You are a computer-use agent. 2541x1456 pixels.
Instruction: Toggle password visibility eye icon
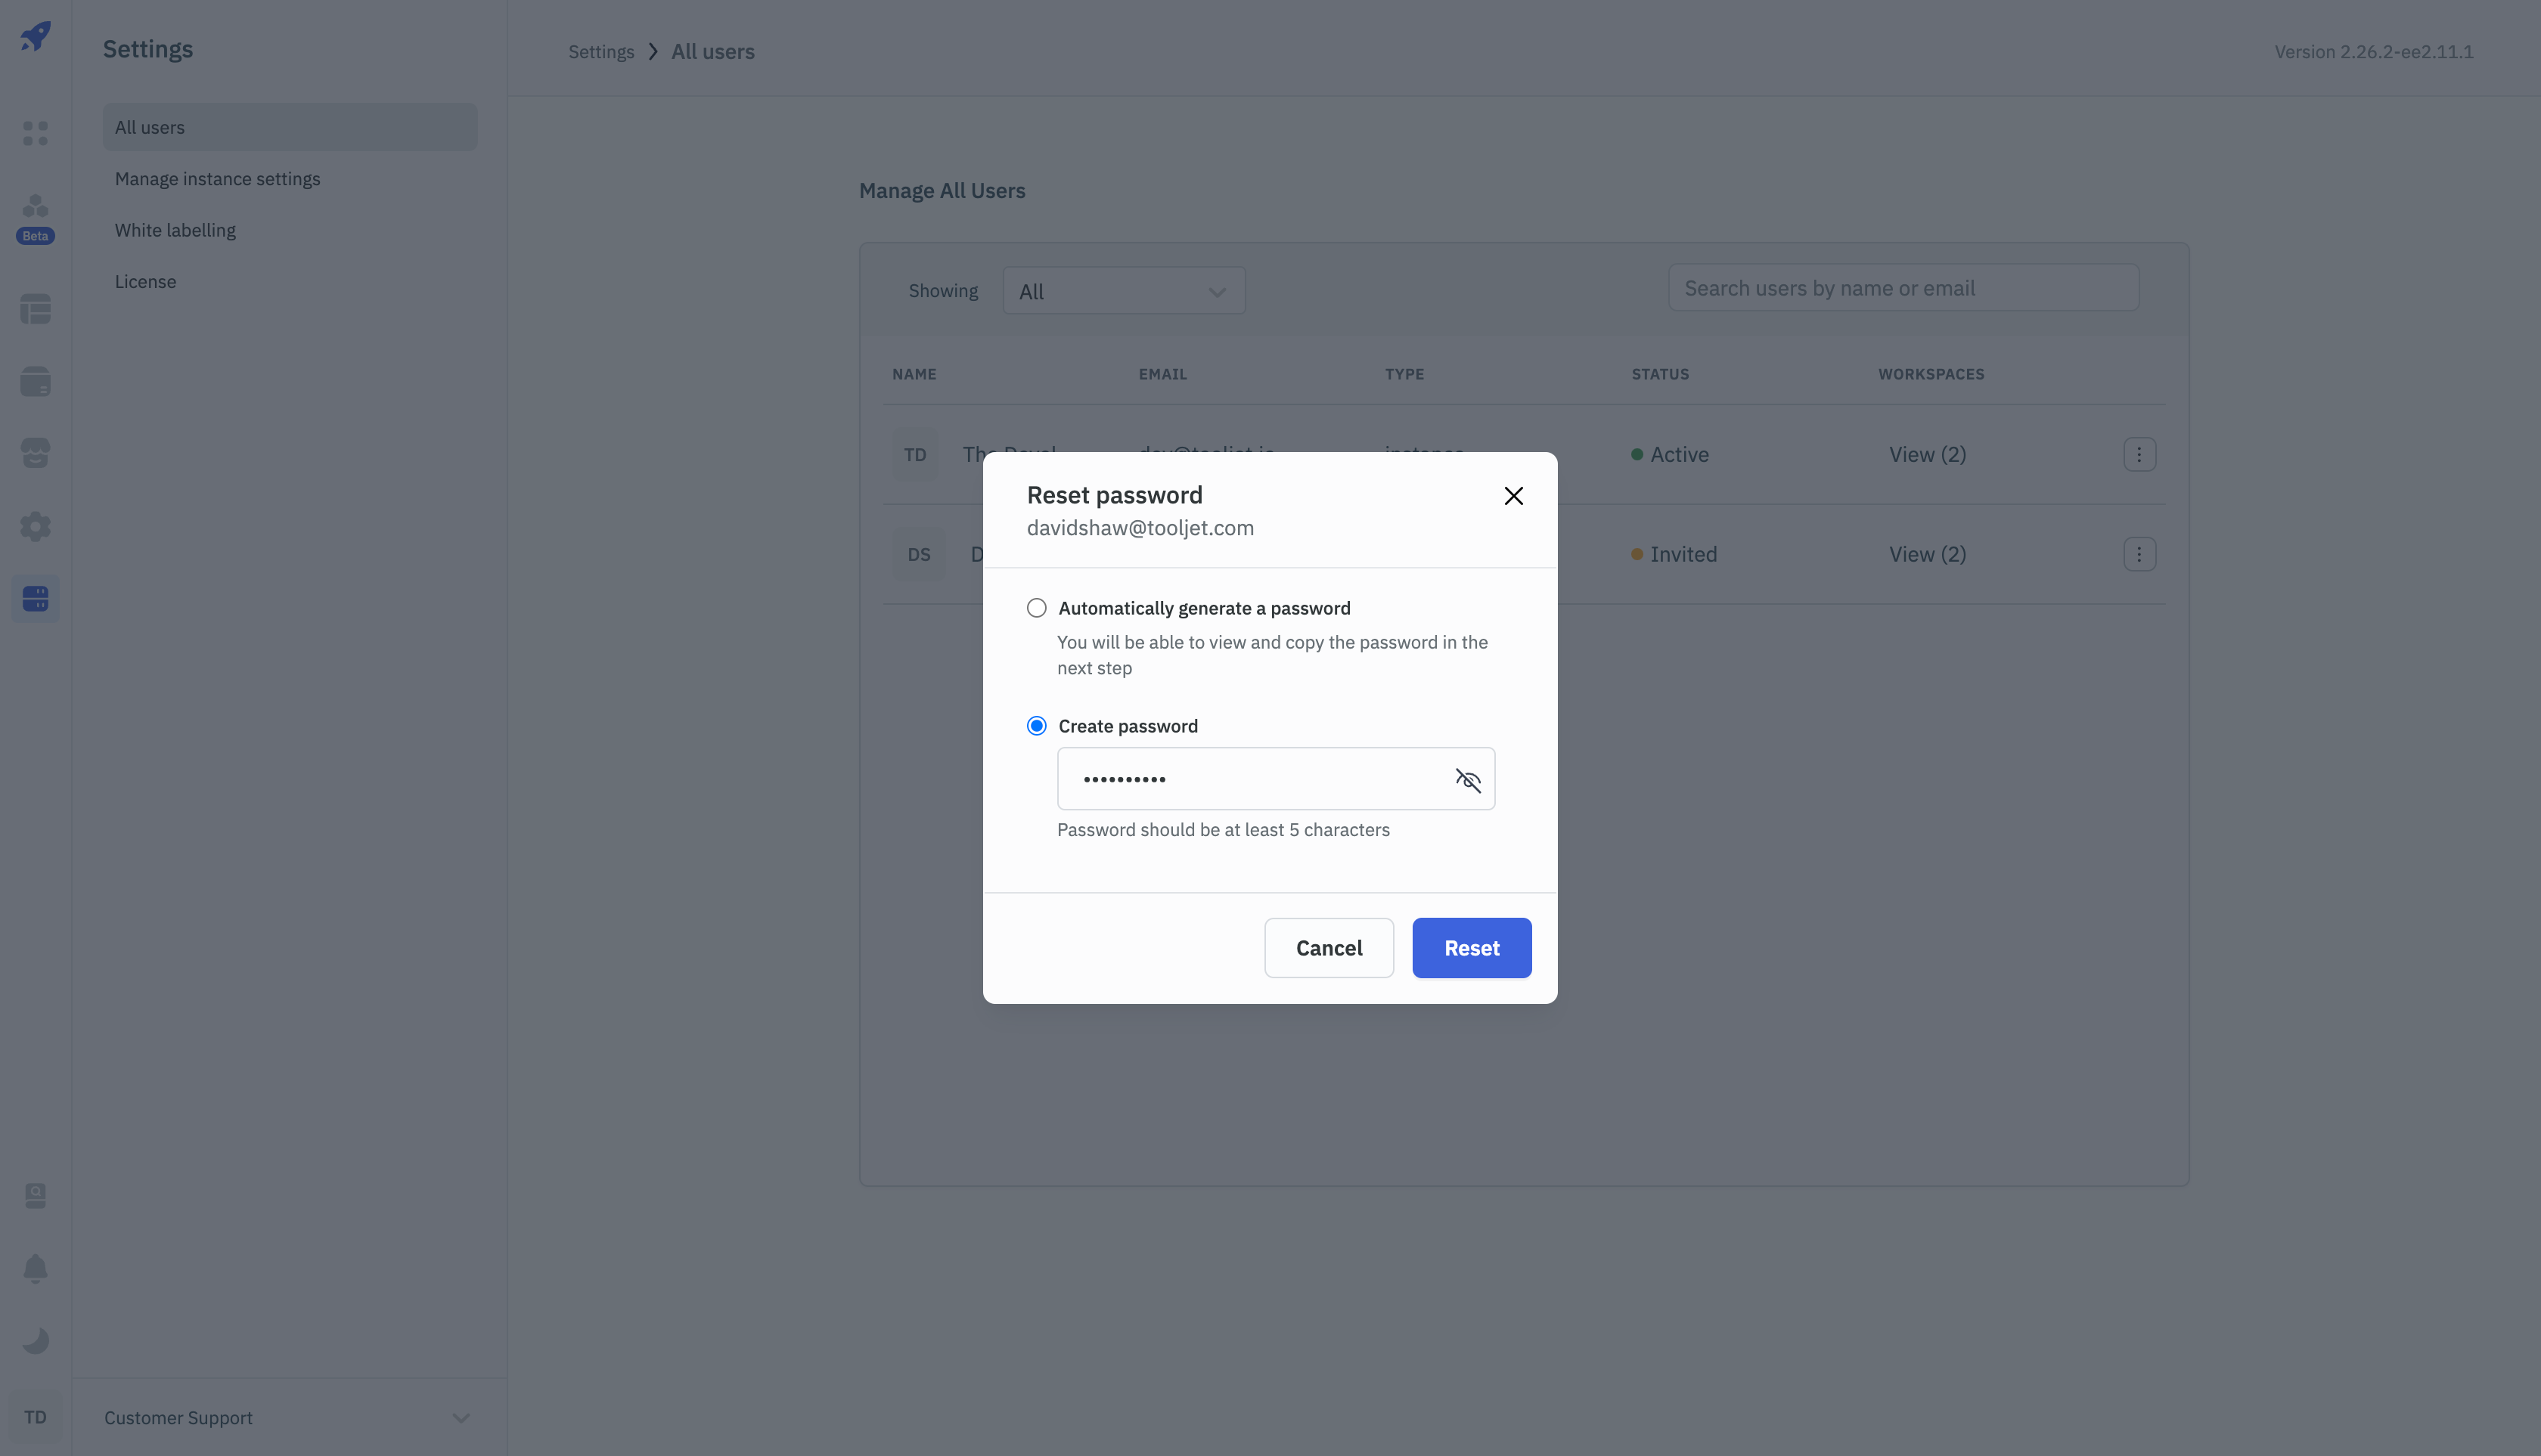coord(1468,780)
